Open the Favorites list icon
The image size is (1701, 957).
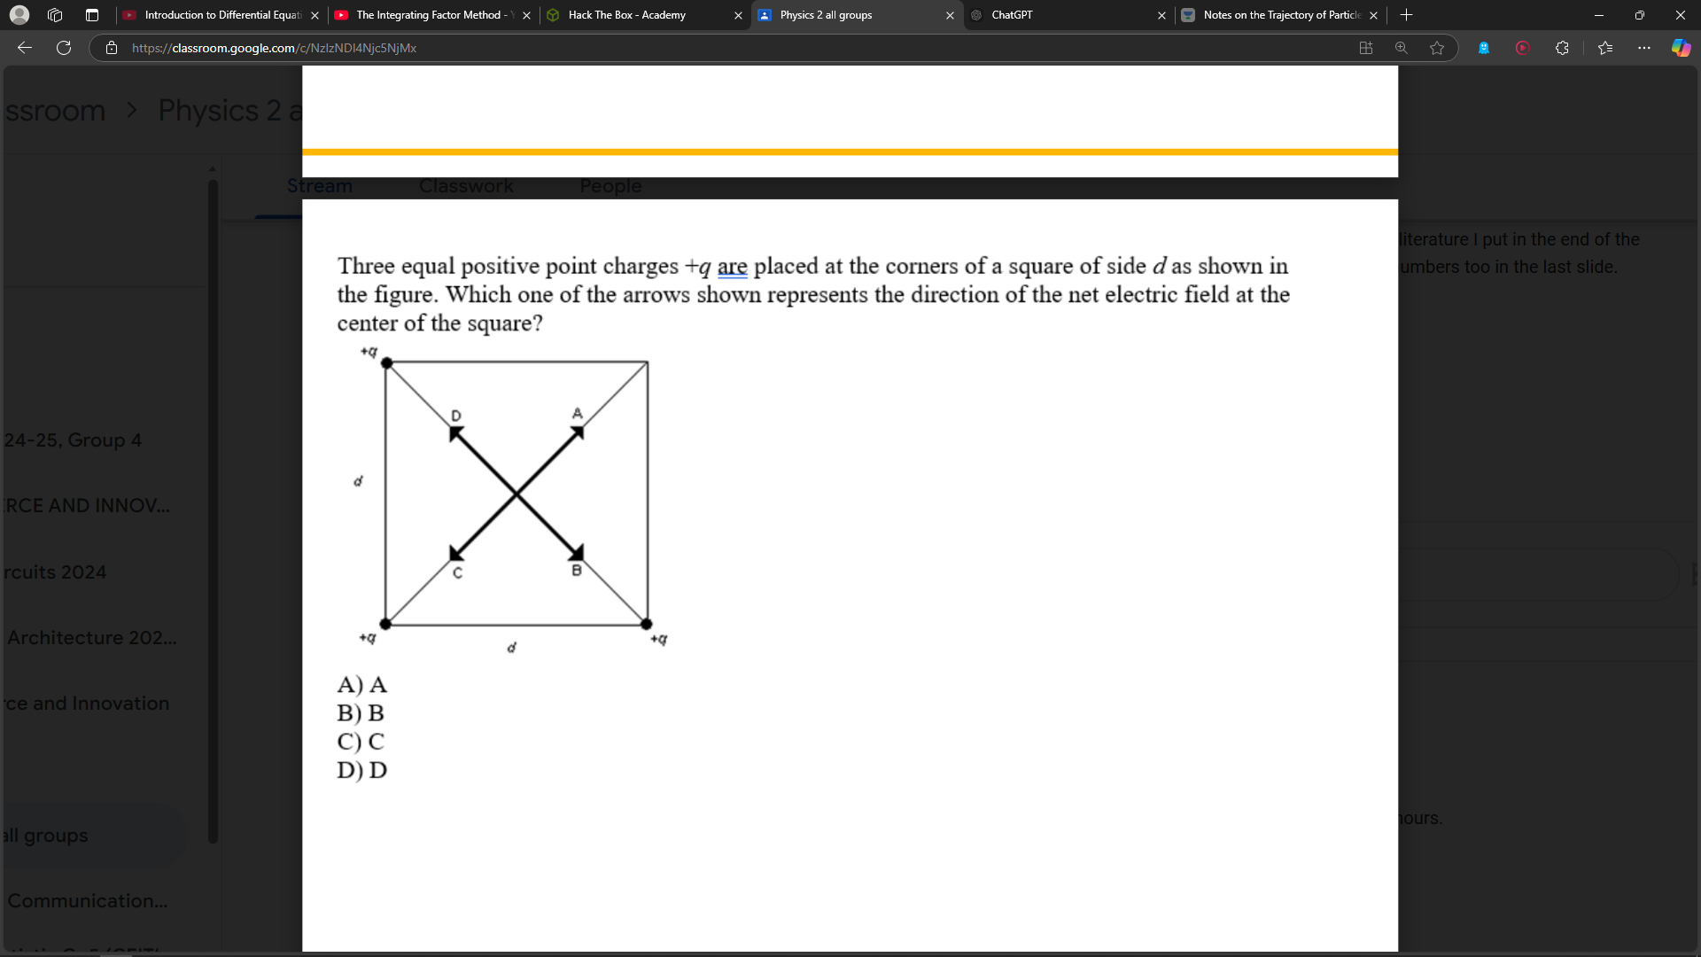[1605, 48]
